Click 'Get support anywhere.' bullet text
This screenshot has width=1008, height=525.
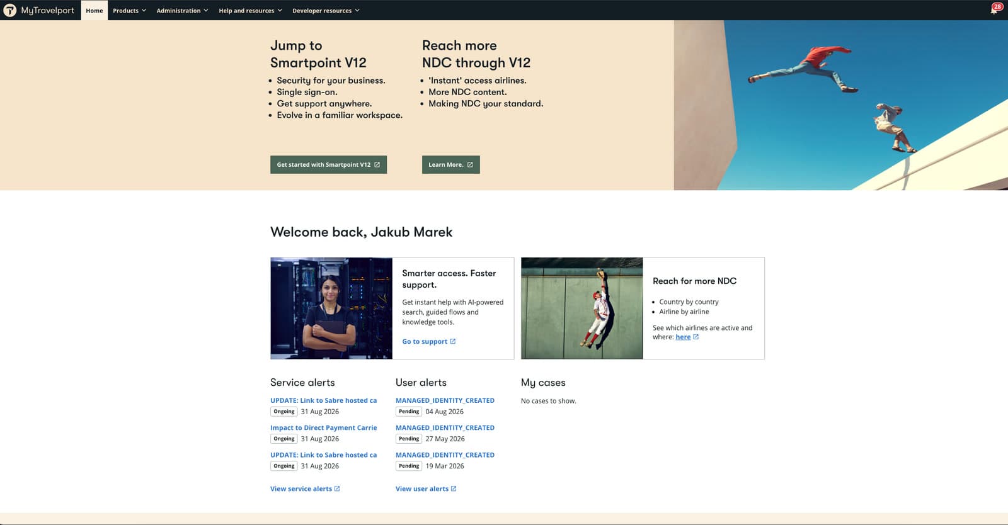(x=324, y=104)
